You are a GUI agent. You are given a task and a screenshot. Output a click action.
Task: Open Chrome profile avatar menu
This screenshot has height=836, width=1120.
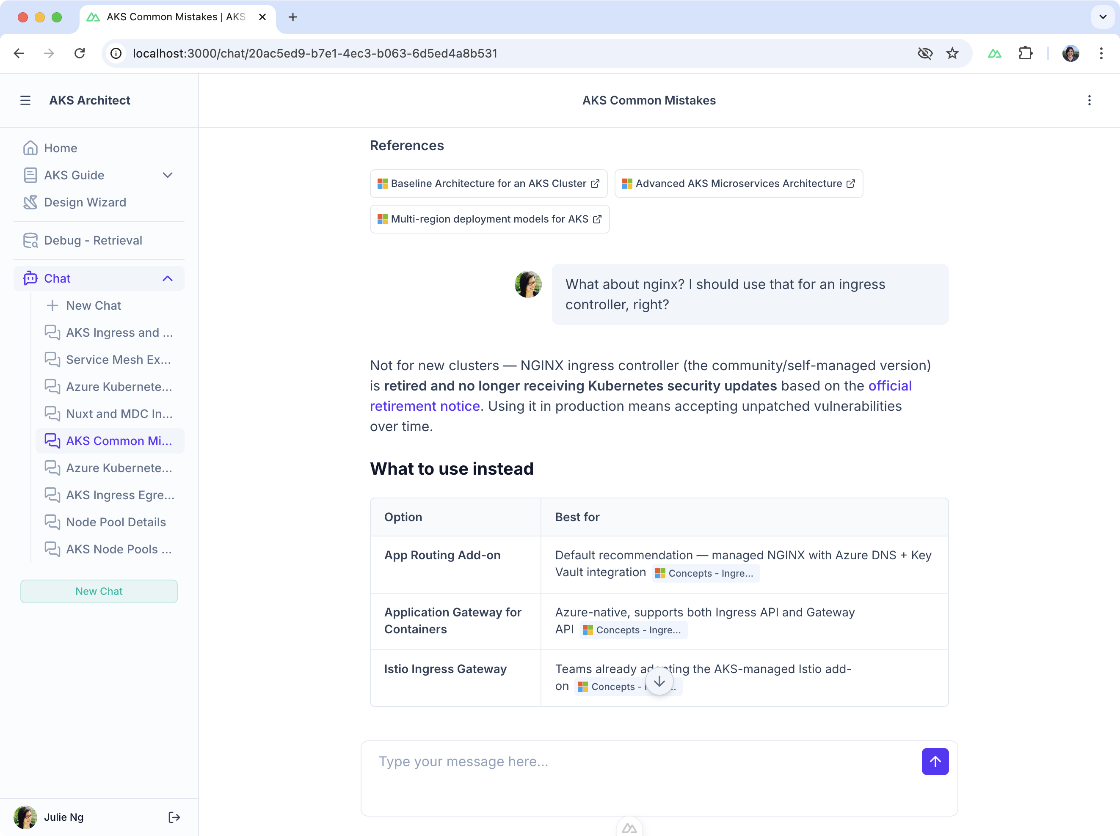click(x=1070, y=53)
